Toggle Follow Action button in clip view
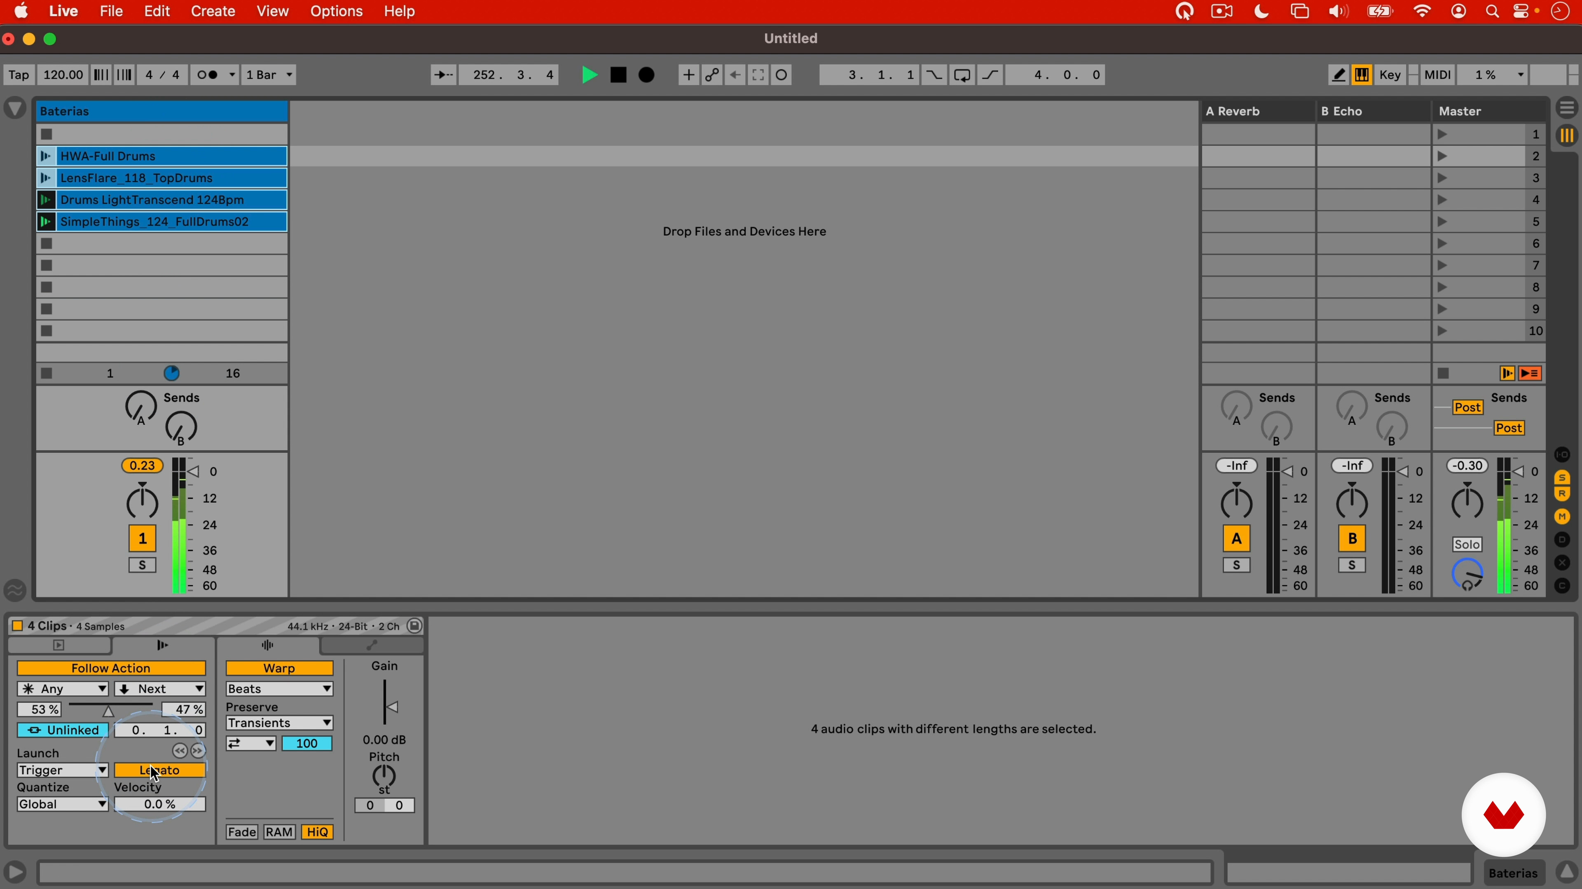Image resolution: width=1582 pixels, height=889 pixels. coord(111,669)
